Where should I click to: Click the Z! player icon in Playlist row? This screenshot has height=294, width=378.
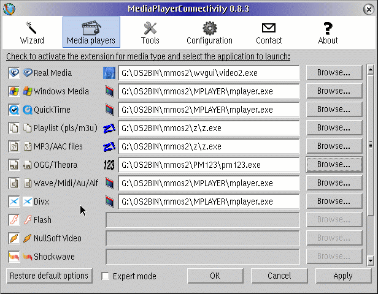[x=109, y=129]
